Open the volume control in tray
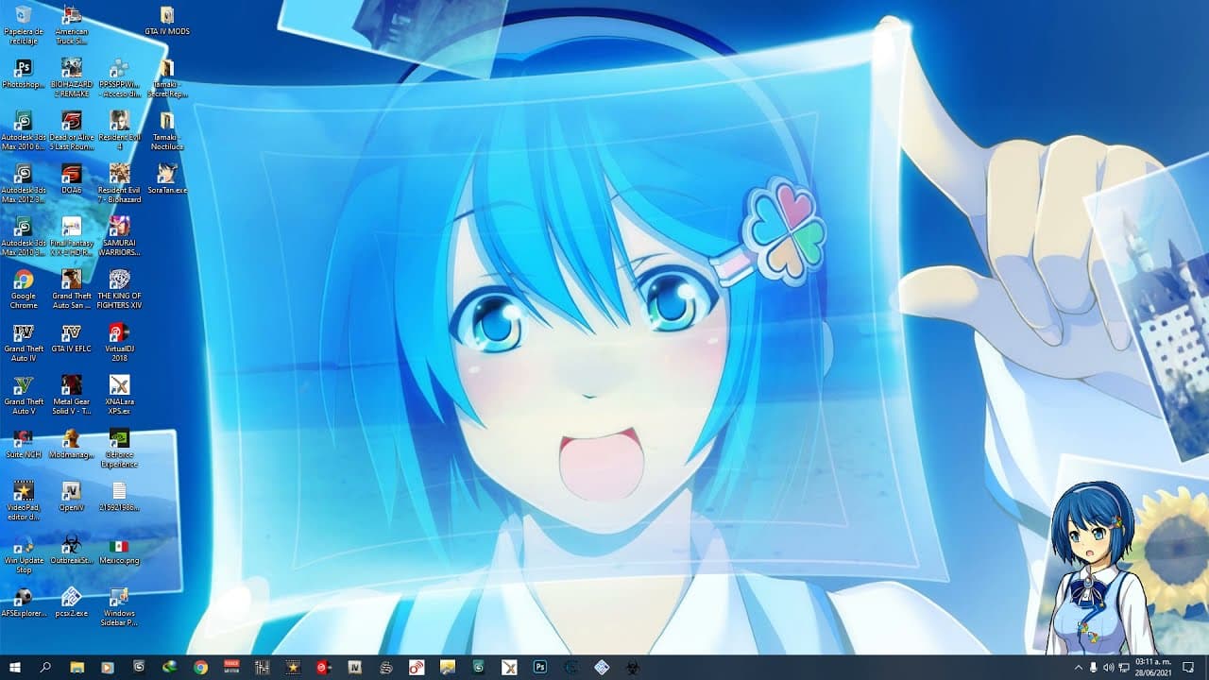 point(1109,667)
